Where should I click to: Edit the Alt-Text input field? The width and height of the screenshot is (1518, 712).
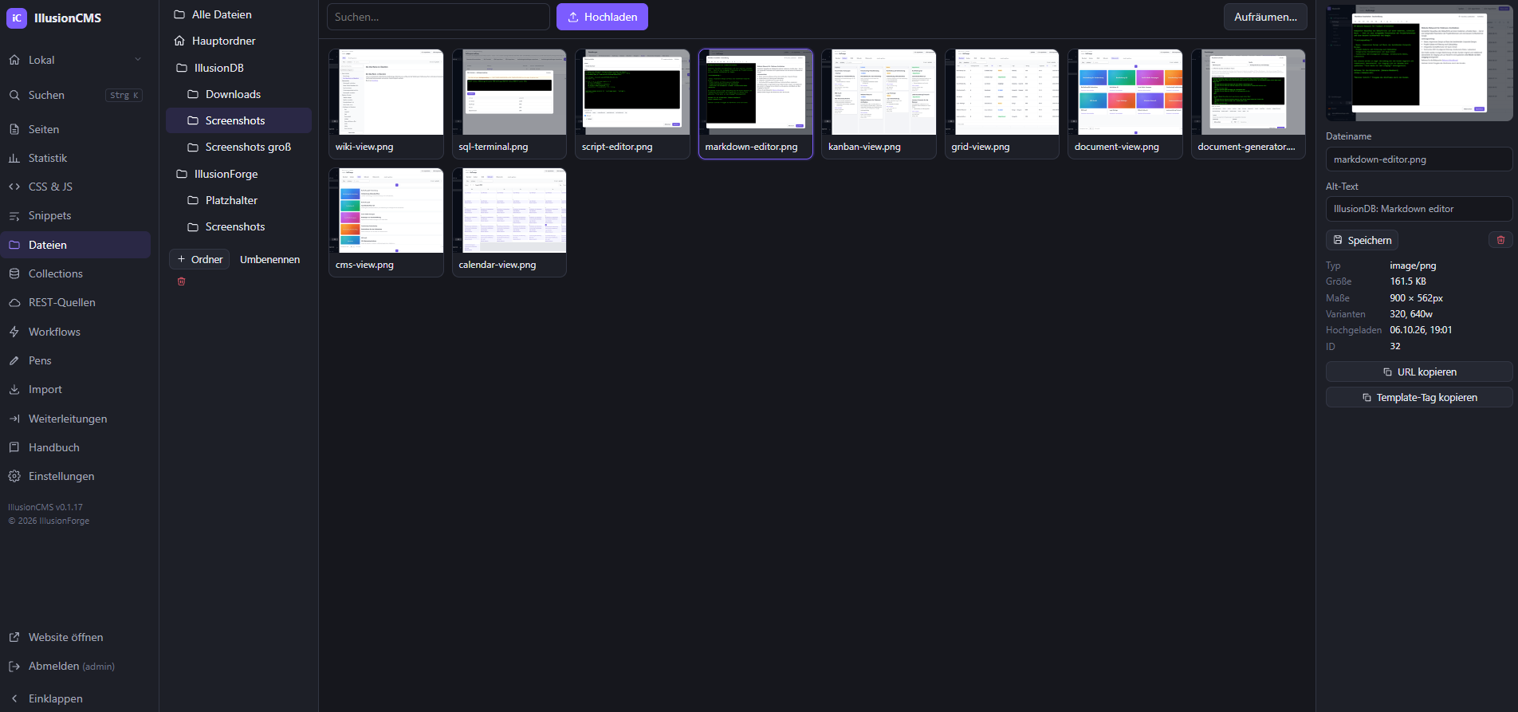click(x=1419, y=209)
